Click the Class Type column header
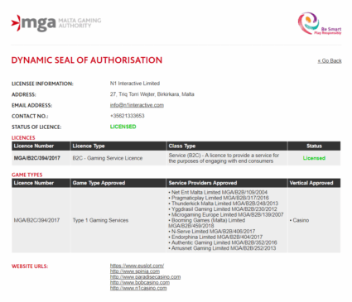This screenshot has height=302, width=352. pos(182,146)
